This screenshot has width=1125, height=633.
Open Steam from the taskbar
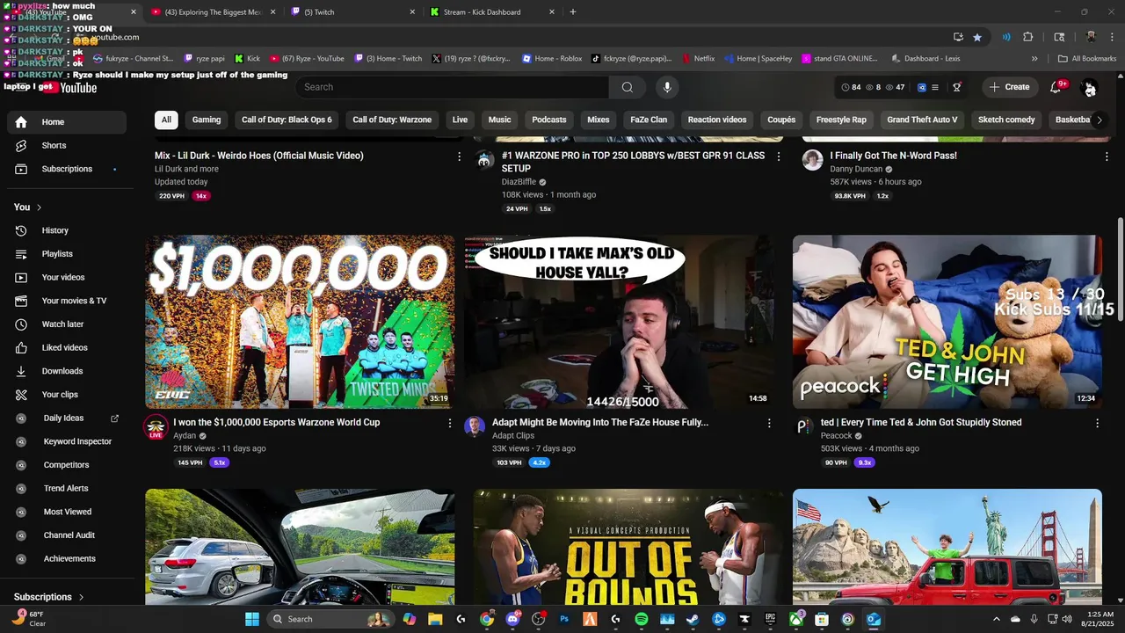[x=693, y=619]
